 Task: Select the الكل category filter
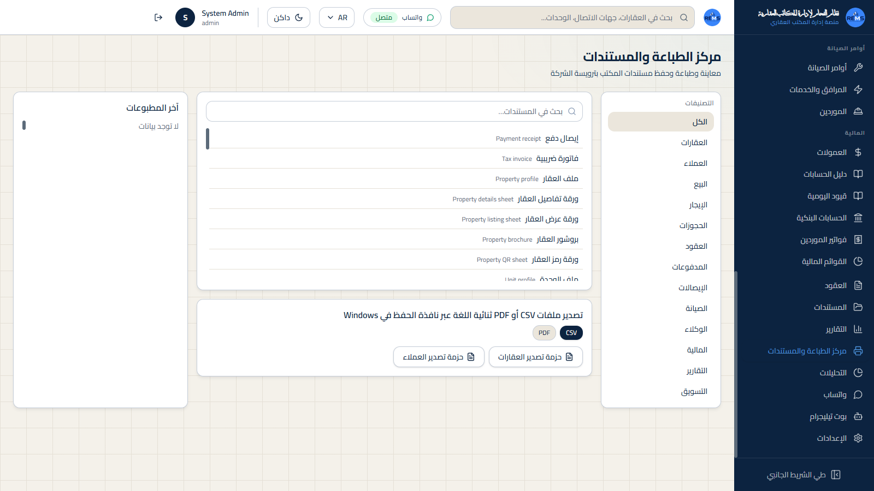pos(661,122)
